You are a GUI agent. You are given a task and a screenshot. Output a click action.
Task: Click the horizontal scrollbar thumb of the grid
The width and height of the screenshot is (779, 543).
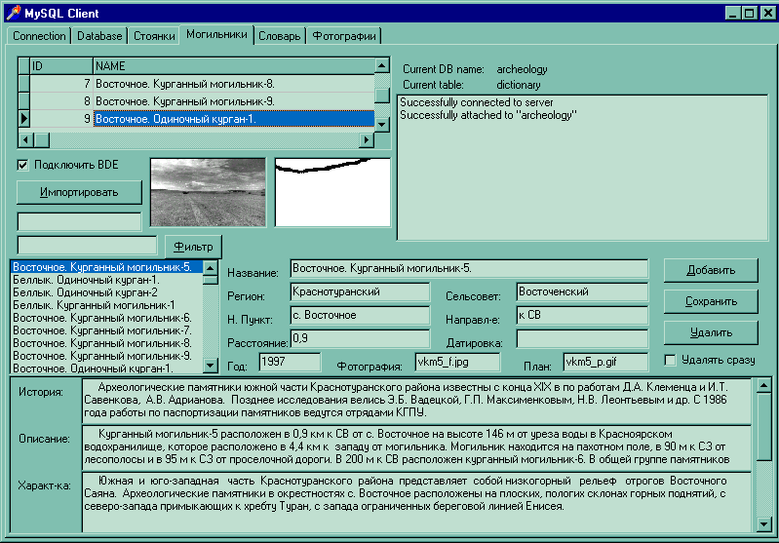(42, 140)
